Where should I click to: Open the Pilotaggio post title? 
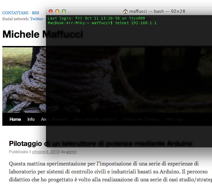pyautogui.click(x=26, y=144)
